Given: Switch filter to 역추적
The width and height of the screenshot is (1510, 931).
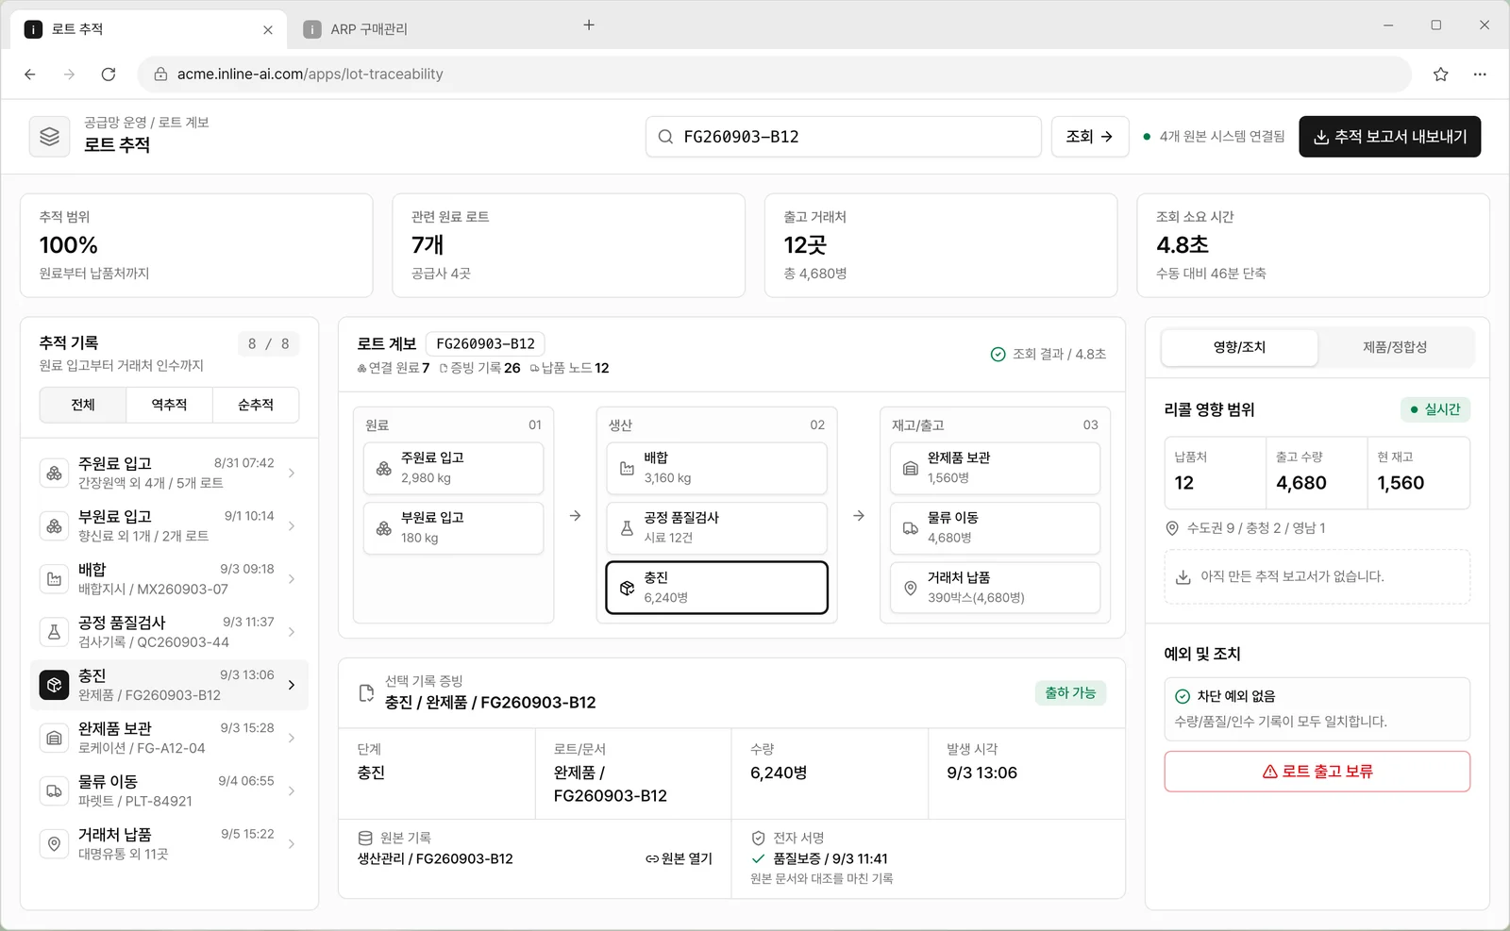Looking at the screenshot, I should click(x=169, y=405).
